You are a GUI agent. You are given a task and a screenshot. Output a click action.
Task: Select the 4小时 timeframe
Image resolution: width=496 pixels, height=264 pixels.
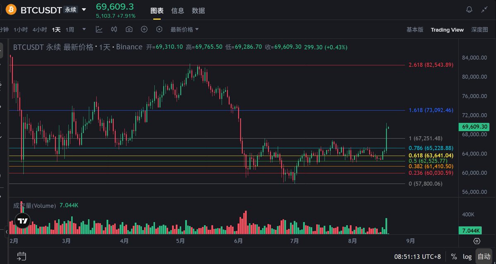coord(40,29)
